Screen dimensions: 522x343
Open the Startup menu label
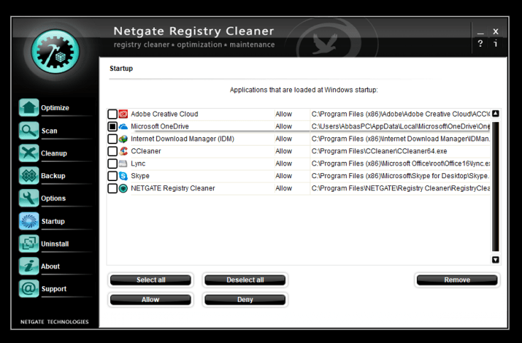53,222
